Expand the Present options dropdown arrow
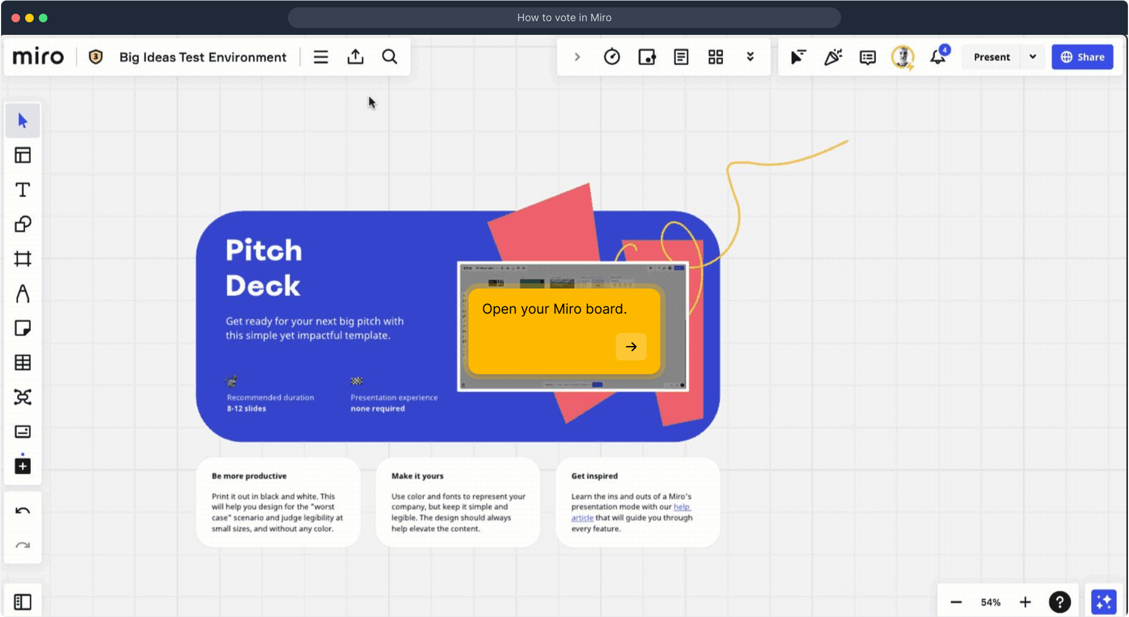 (x=1032, y=57)
